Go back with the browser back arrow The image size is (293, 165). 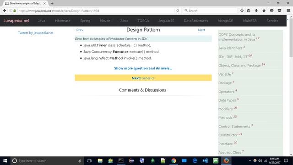point(5,11)
